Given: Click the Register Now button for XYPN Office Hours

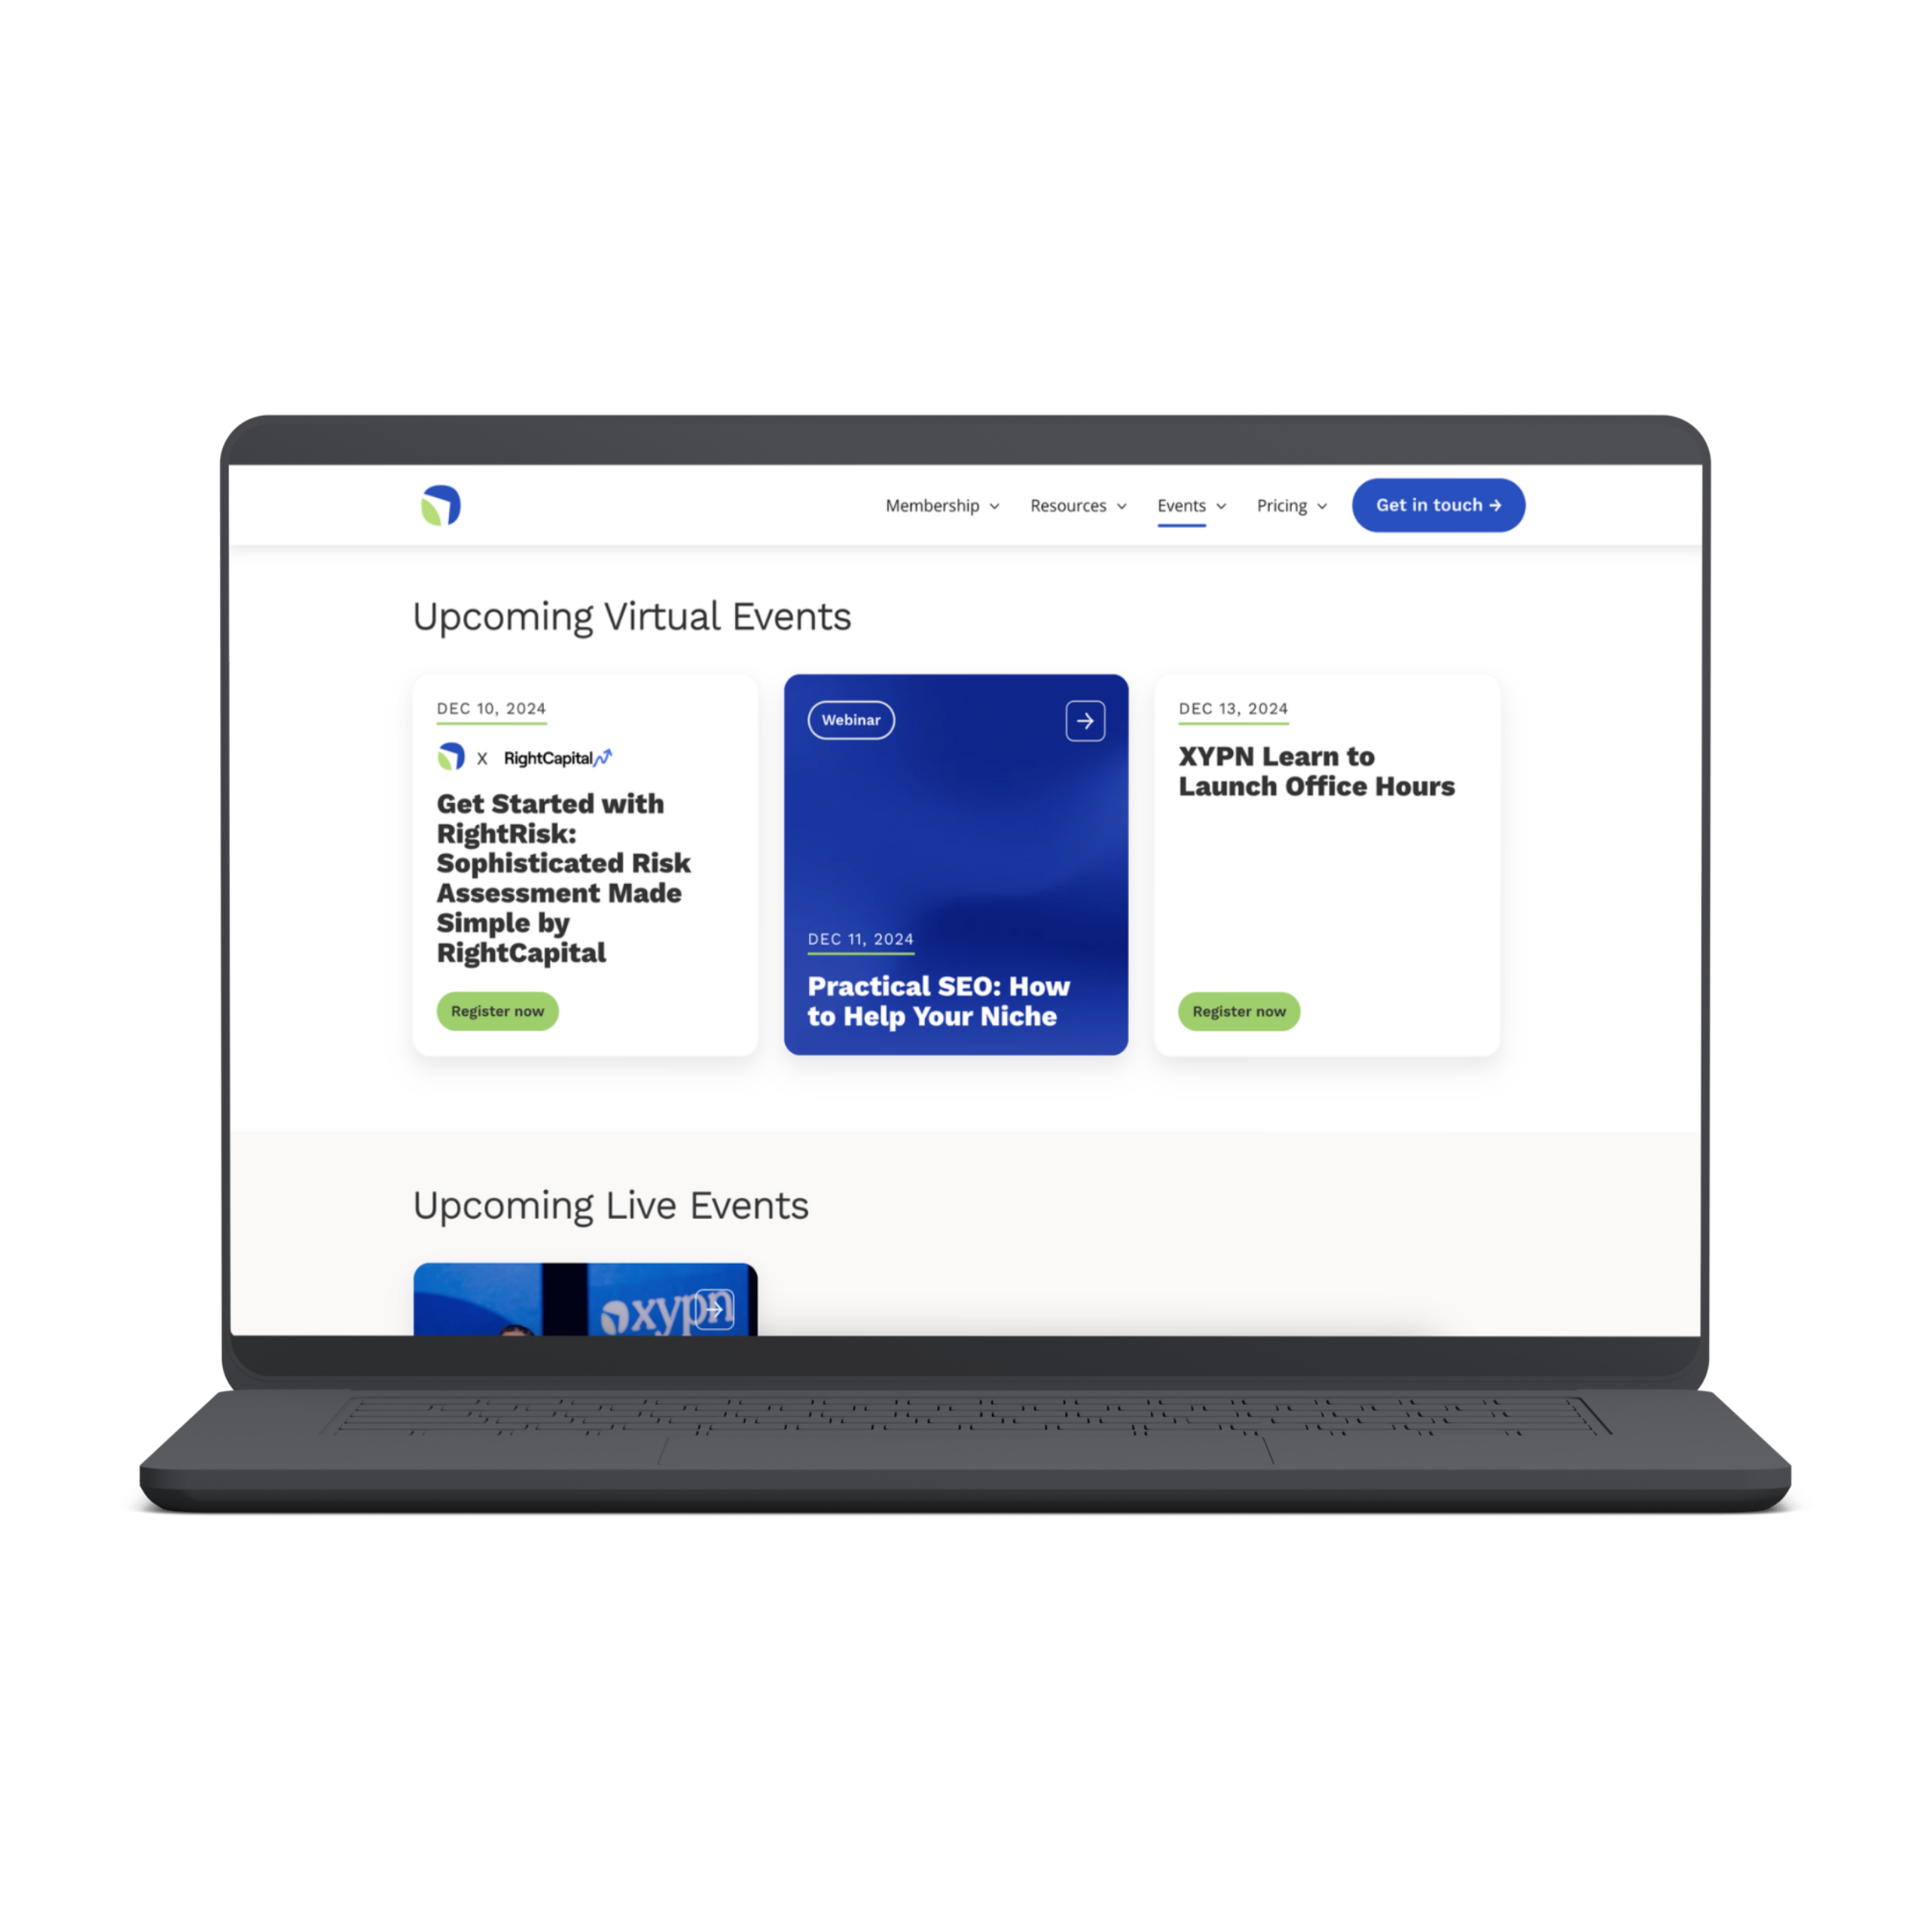Looking at the screenshot, I should (1238, 1012).
